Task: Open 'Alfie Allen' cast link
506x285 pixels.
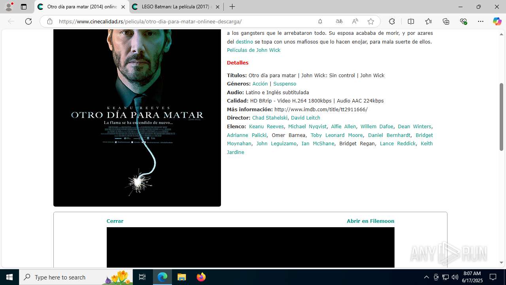Action: 344,126
